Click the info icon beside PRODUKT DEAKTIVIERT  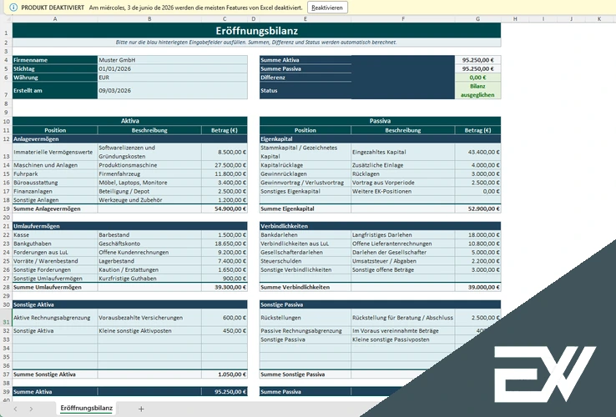click(x=13, y=8)
